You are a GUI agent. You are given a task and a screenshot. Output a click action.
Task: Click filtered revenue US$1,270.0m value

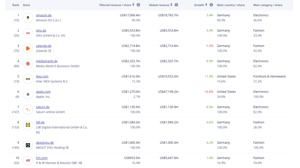pos(131,92)
